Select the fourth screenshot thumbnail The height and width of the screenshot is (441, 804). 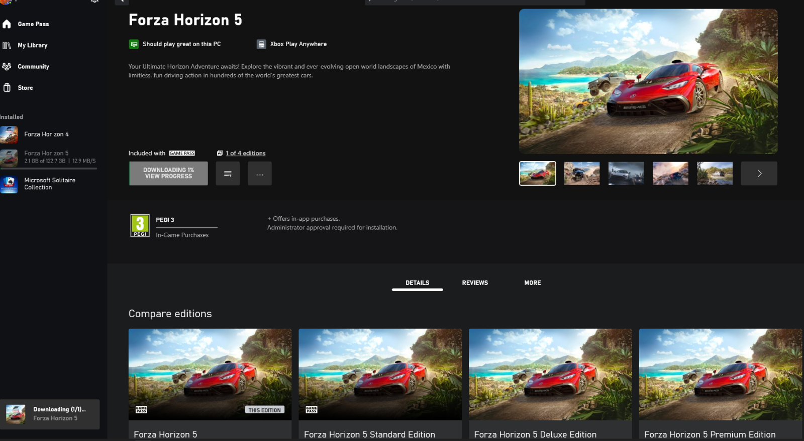pos(670,174)
